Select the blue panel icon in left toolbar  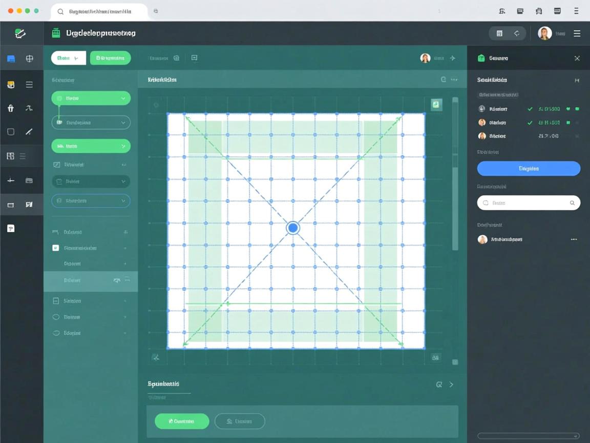coord(11,59)
